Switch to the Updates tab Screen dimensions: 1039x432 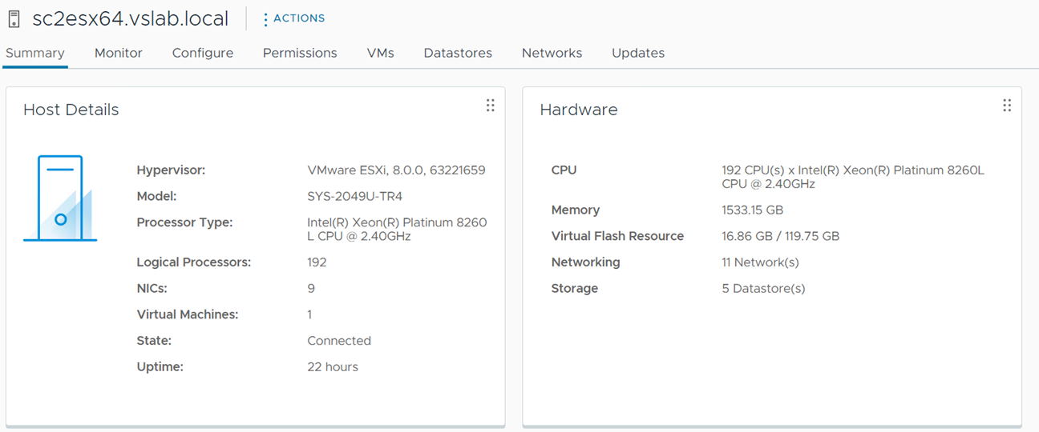point(637,53)
